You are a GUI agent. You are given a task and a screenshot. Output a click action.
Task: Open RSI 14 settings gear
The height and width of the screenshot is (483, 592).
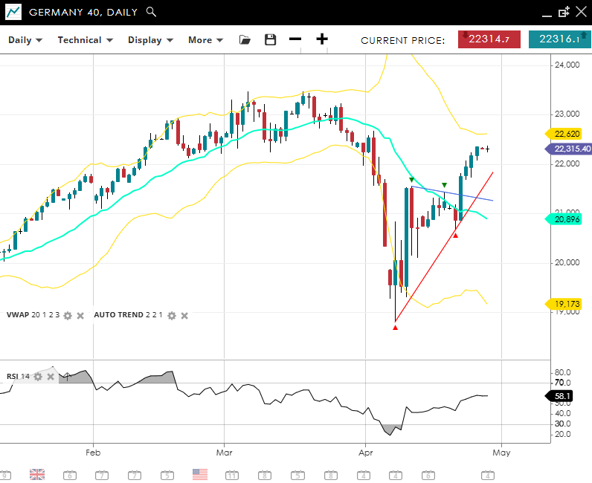pyautogui.click(x=38, y=377)
